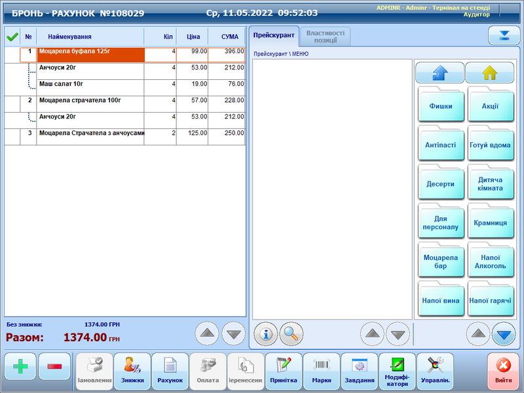Open Модифікатори modifiers button

398,371
